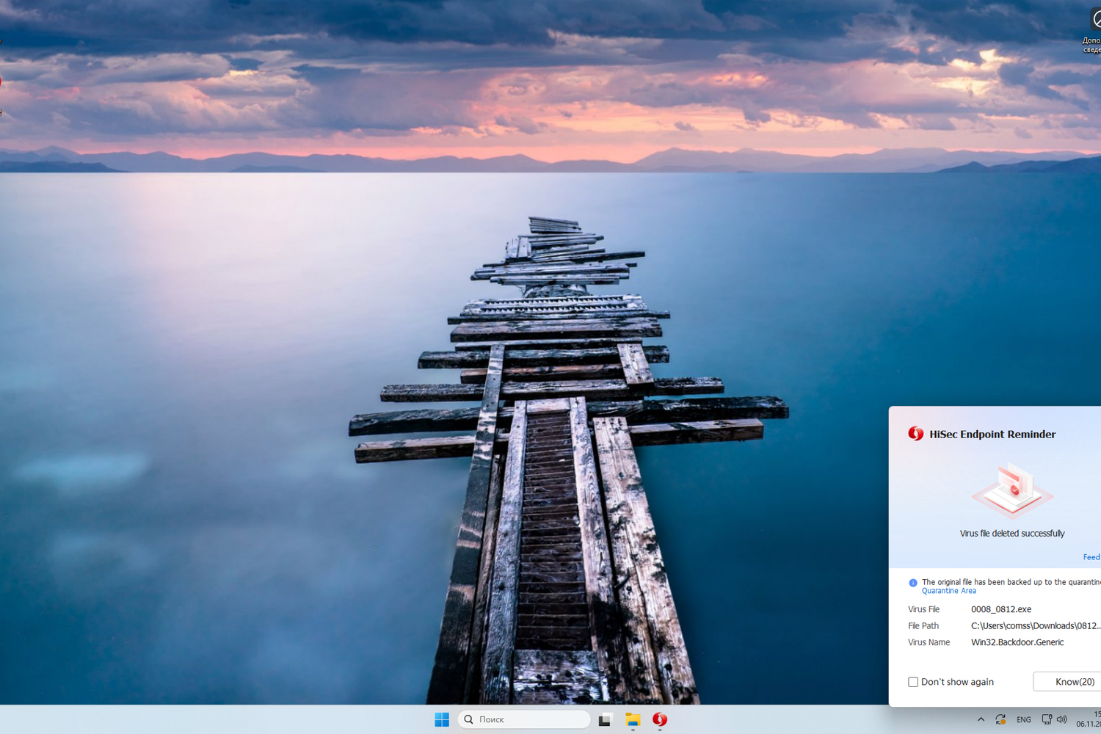Click the Know(20) button
The height and width of the screenshot is (734, 1101).
click(x=1067, y=682)
